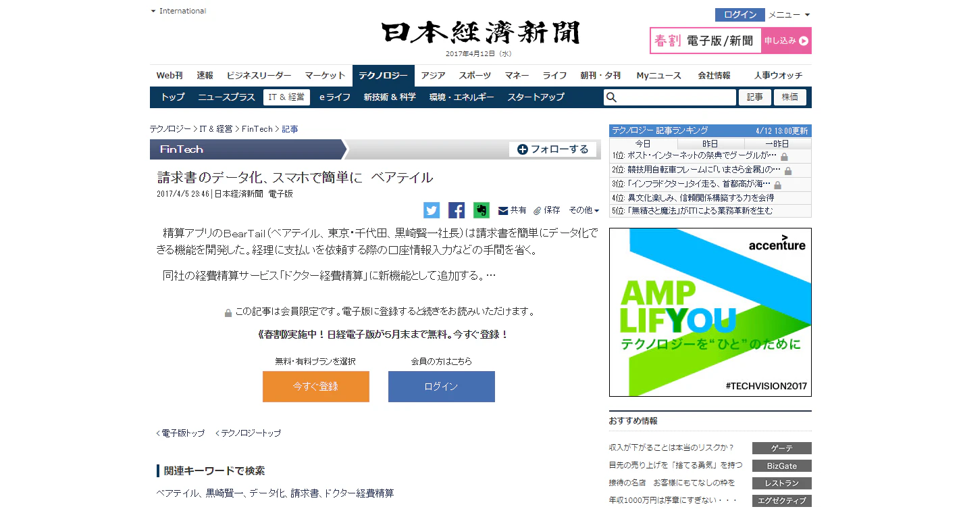Select the IT & 経営 sub-navigation item
The height and width of the screenshot is (509, 961).
[x=286, y=97]
